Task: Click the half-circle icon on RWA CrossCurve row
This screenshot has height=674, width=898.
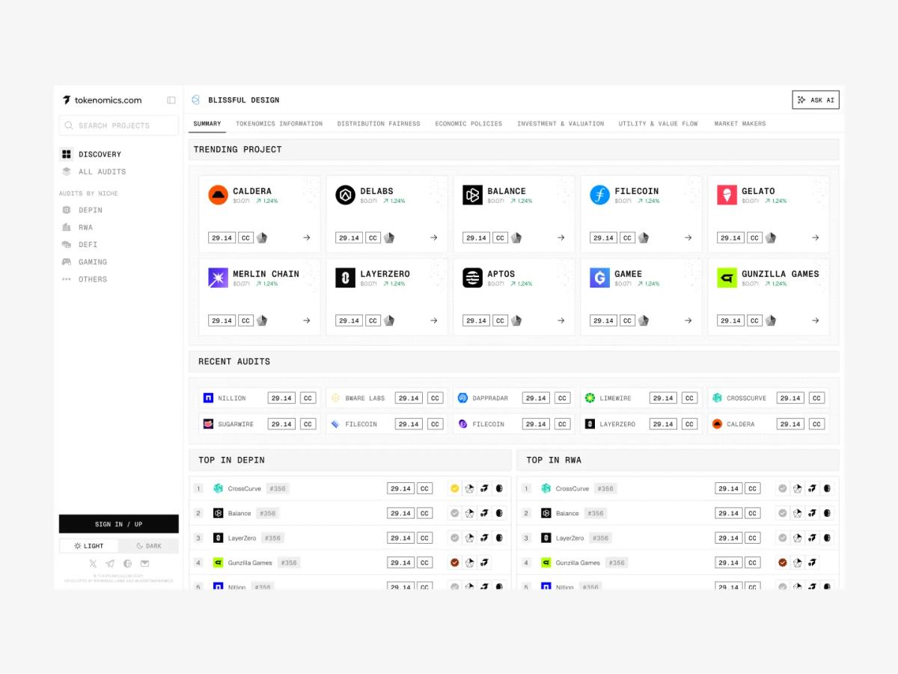Action: (827, 488)
